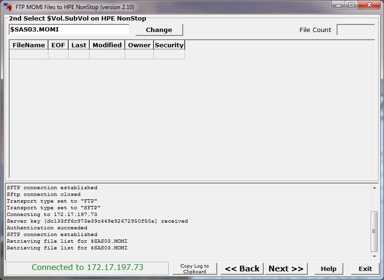Click the $Vol.SubVol input field
384x280 pixels.
point(69,30)
